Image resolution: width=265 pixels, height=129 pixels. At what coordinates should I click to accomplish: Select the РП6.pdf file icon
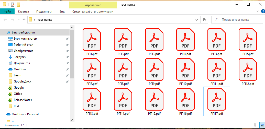(248, 40)
